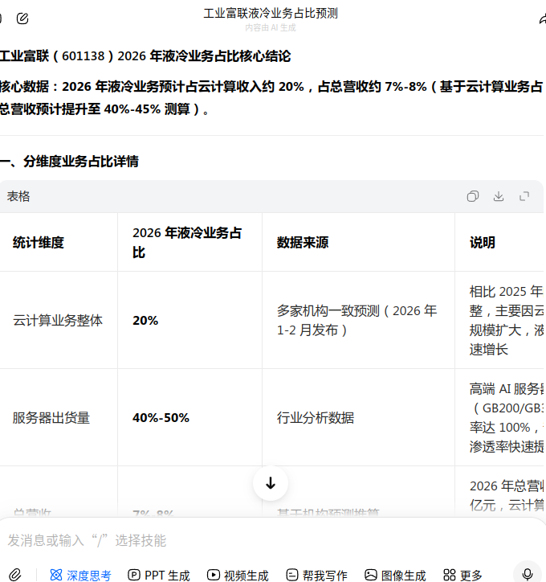
Task: Expand the table to fullscreen
Action: (x=524, y=196)
